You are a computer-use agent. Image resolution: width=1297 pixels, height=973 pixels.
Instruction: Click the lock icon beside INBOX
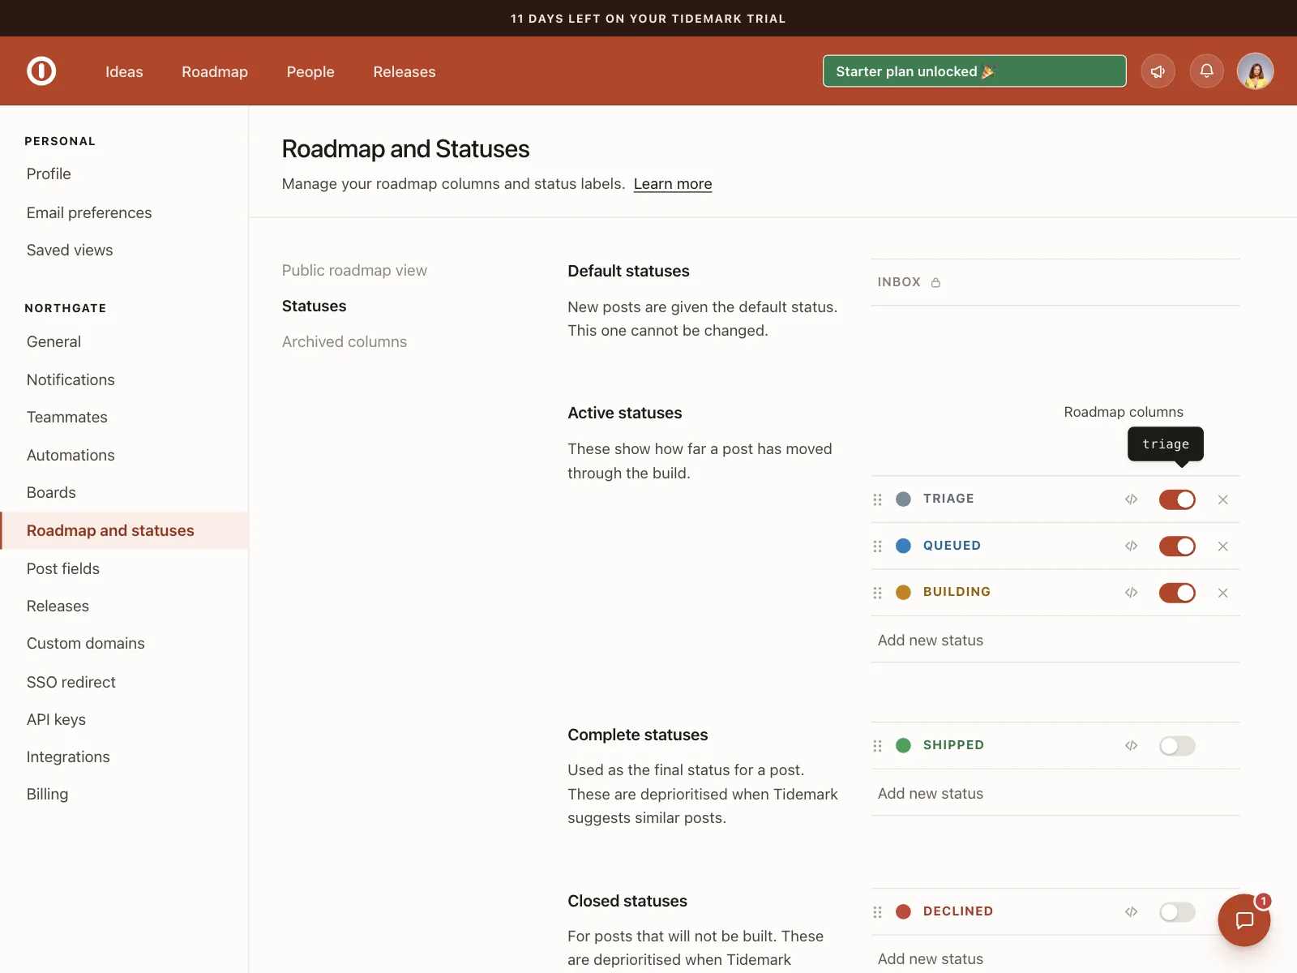(x=935, y=282)
